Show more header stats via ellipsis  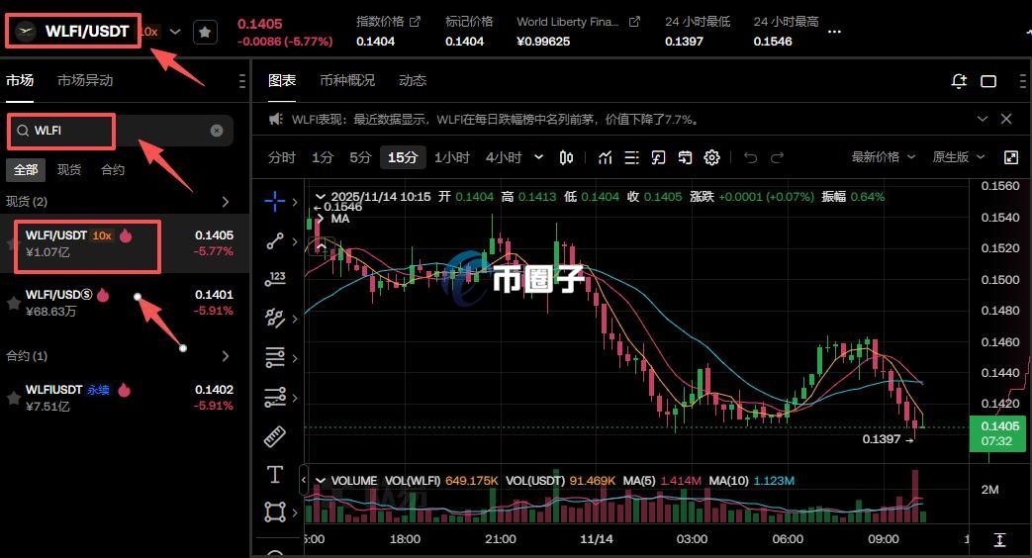(834, 32)
